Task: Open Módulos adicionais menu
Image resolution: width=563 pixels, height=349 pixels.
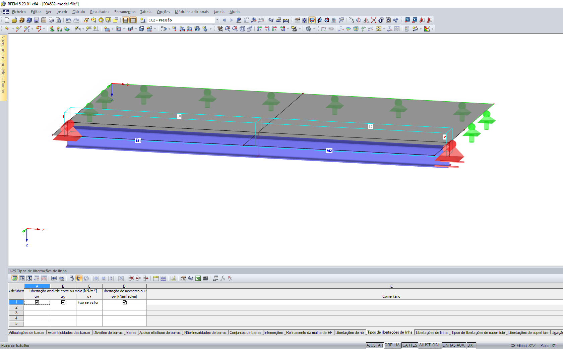Action: point(192,12)
